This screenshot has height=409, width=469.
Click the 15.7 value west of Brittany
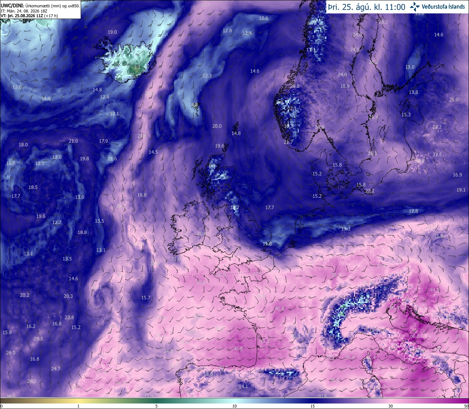click(x=146, y=297)
